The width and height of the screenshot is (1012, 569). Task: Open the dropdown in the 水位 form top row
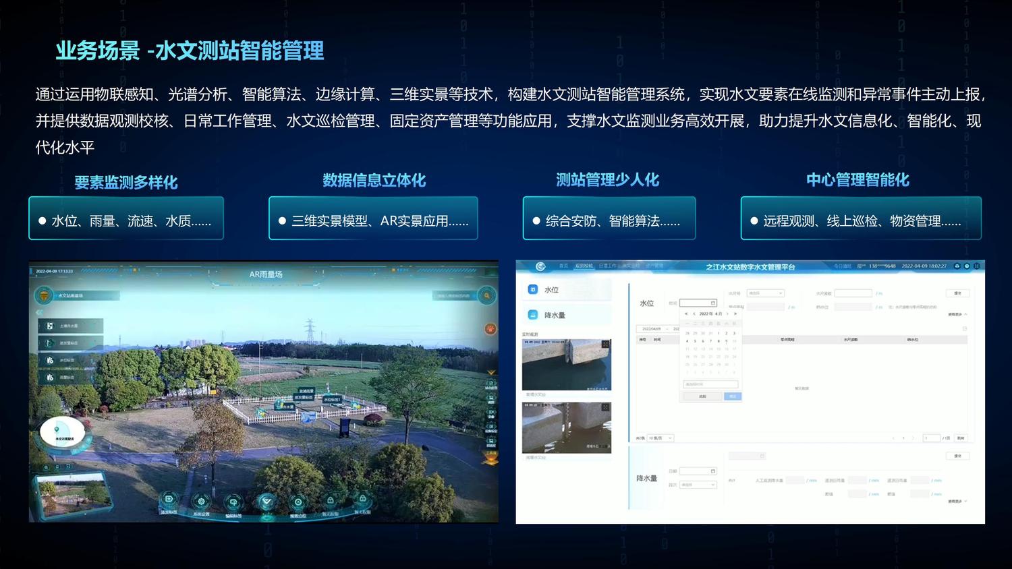coord(766,293)
